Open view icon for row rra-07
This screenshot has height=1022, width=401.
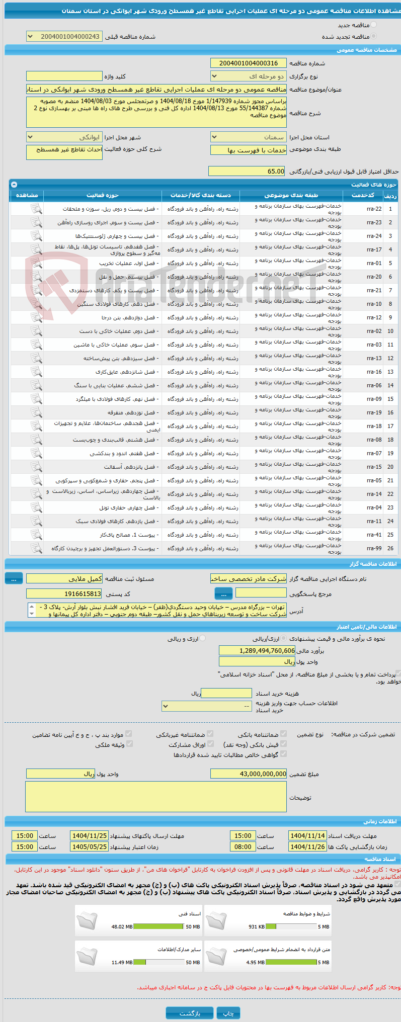pyautogui.click(x=36, y=453)
